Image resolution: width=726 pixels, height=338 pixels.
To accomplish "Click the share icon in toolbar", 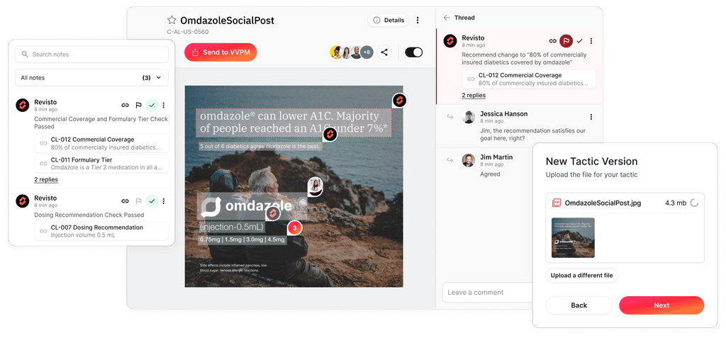I will 384,52.
